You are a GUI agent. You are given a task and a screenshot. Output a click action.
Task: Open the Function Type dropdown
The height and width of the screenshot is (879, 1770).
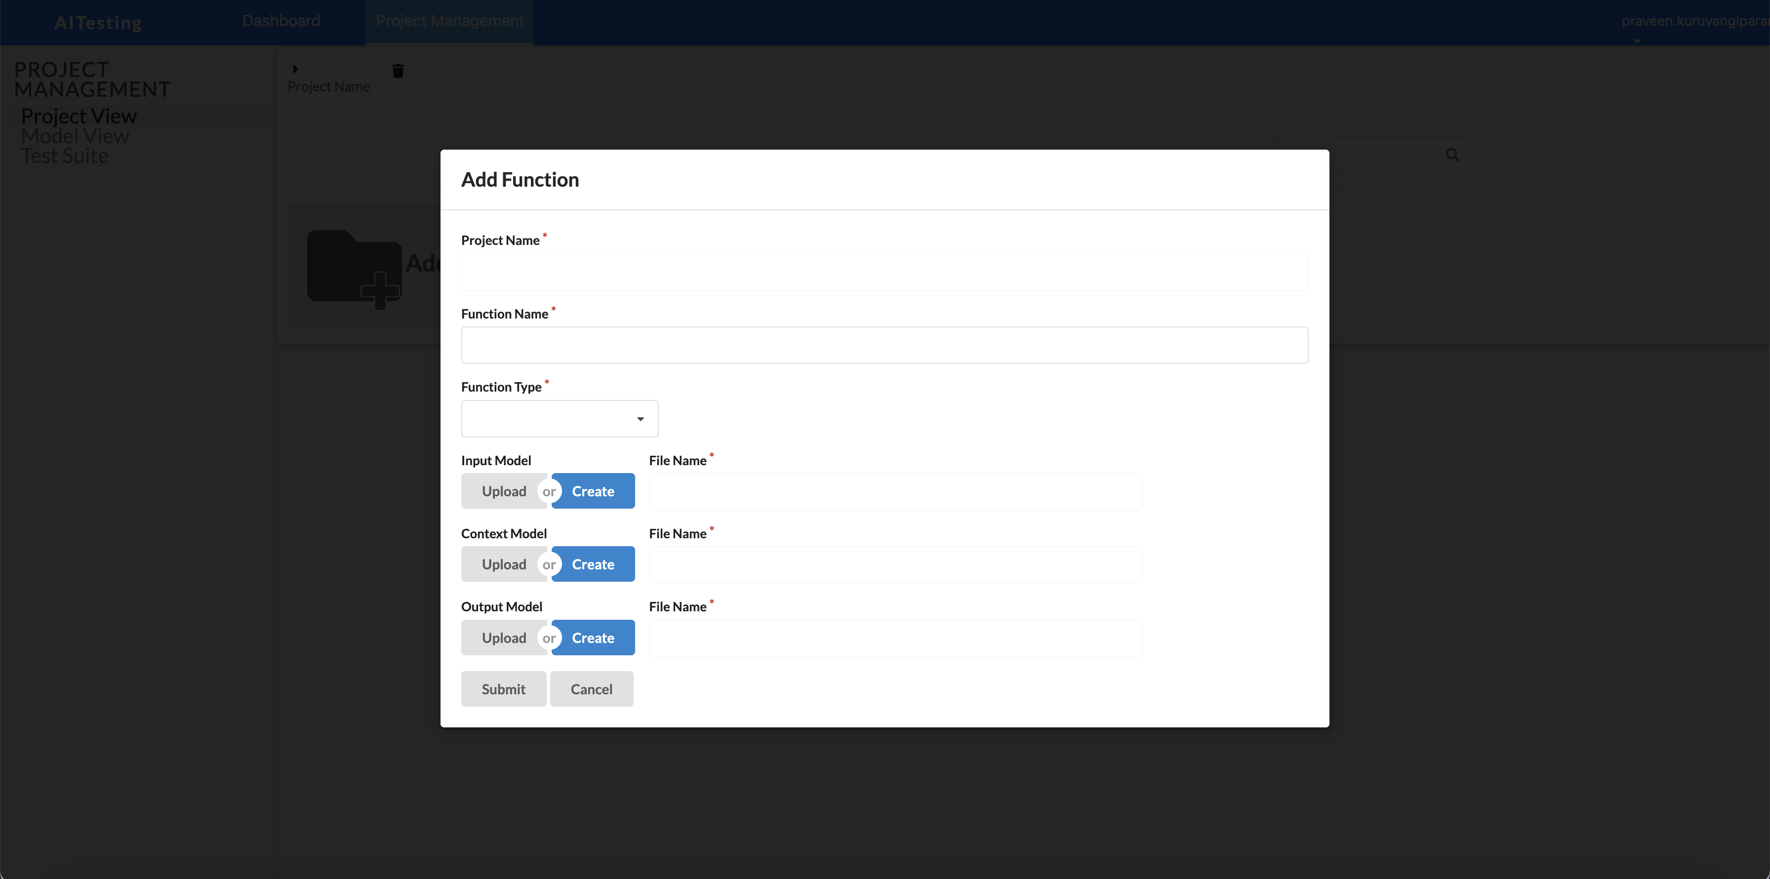[x=560, y=419]
